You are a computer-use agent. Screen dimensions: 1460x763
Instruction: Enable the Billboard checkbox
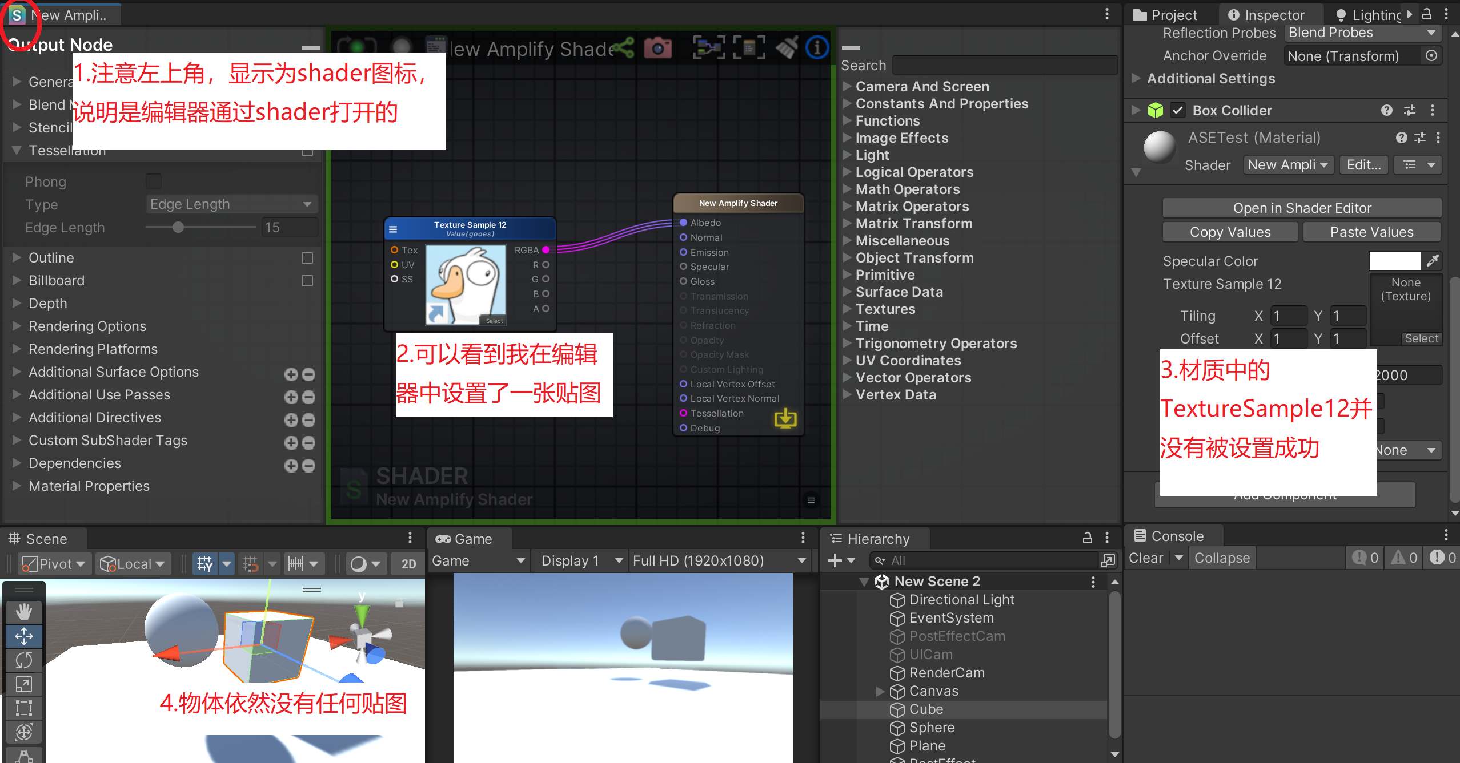307,281
